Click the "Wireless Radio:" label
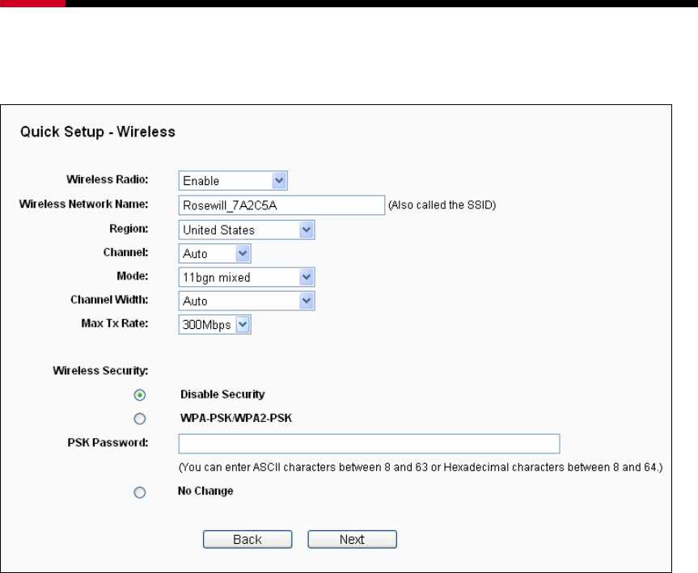 108,179
